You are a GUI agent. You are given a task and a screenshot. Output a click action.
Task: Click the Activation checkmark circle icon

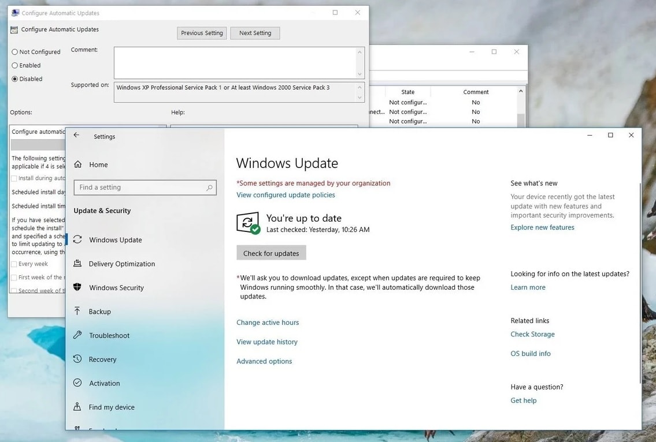click(77, 383)
